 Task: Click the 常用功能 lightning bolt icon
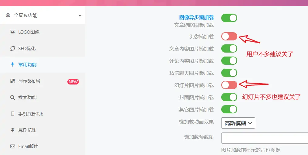point(12,64)
